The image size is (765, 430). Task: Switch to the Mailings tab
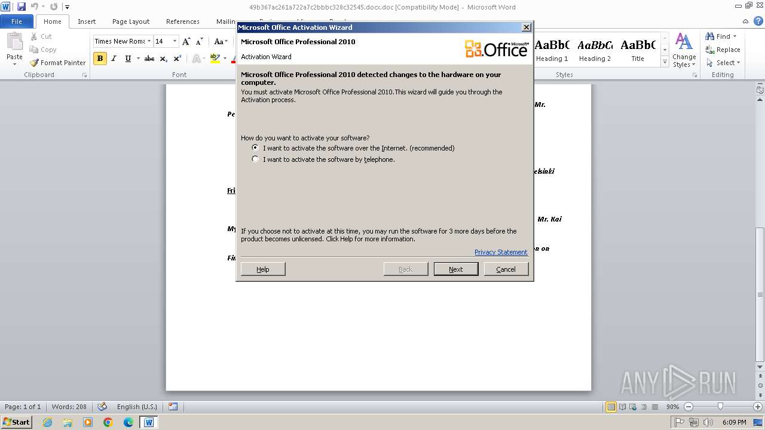coord(225,21)
